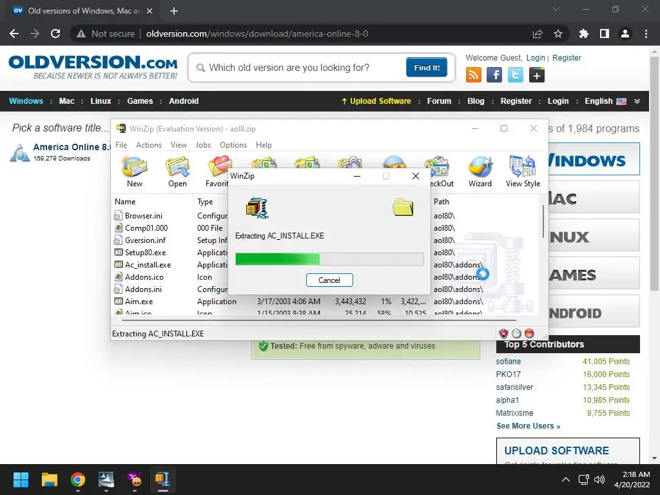The image size is (660, 495).
Task: Click the WinZip icon in the taskbar
Action: (x=162, y=480)
